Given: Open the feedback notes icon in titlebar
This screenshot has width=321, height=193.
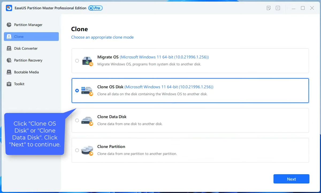Looking at the screenshot, I should 269,8.
